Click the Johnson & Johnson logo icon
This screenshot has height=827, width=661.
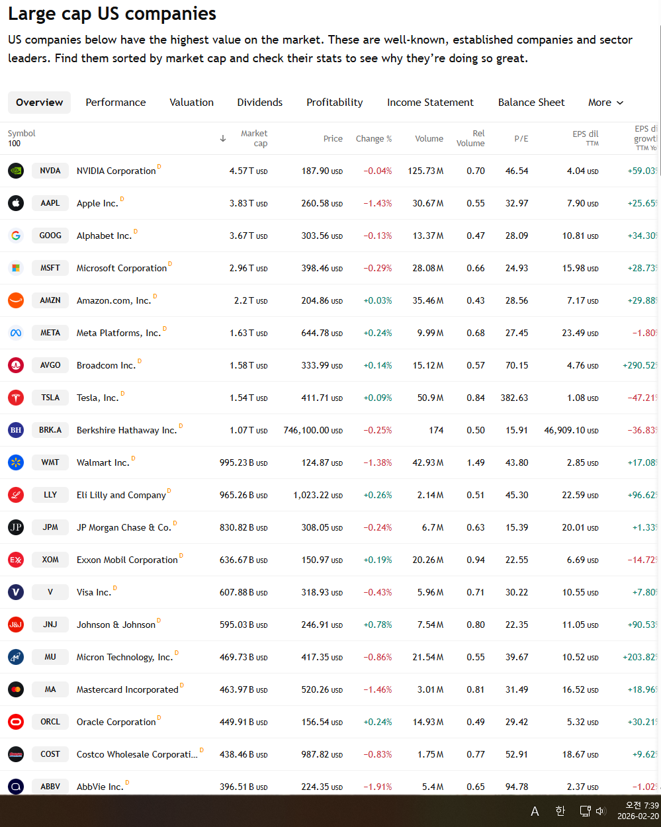coord(16,625)
